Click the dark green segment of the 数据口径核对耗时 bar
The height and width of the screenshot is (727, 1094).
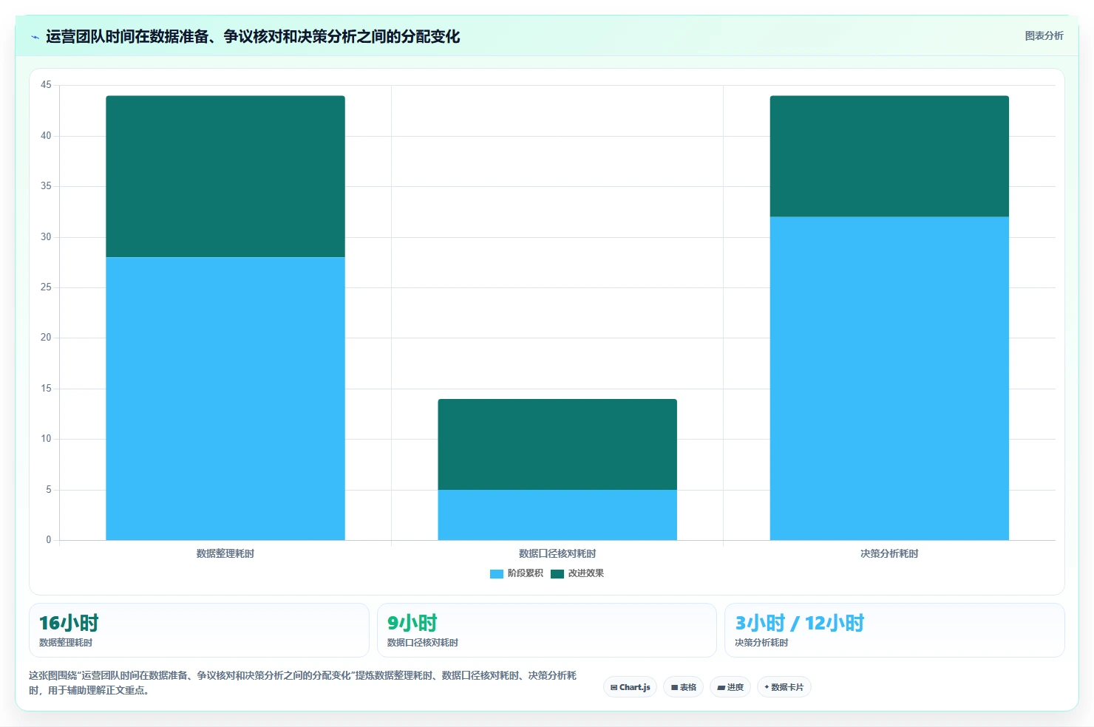(557, 444)
